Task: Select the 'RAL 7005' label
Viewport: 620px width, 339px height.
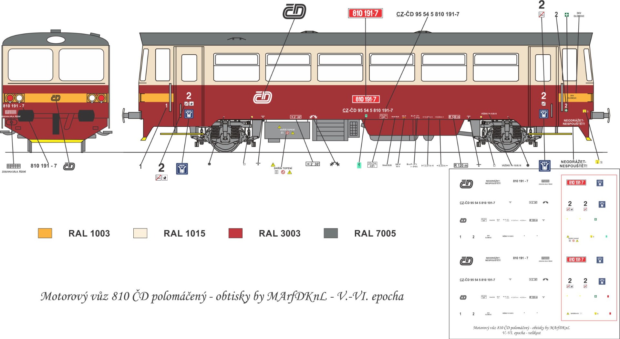Action: click(375, 233)
